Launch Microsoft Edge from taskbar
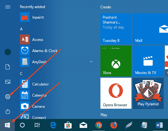 [x=53, y=125]
